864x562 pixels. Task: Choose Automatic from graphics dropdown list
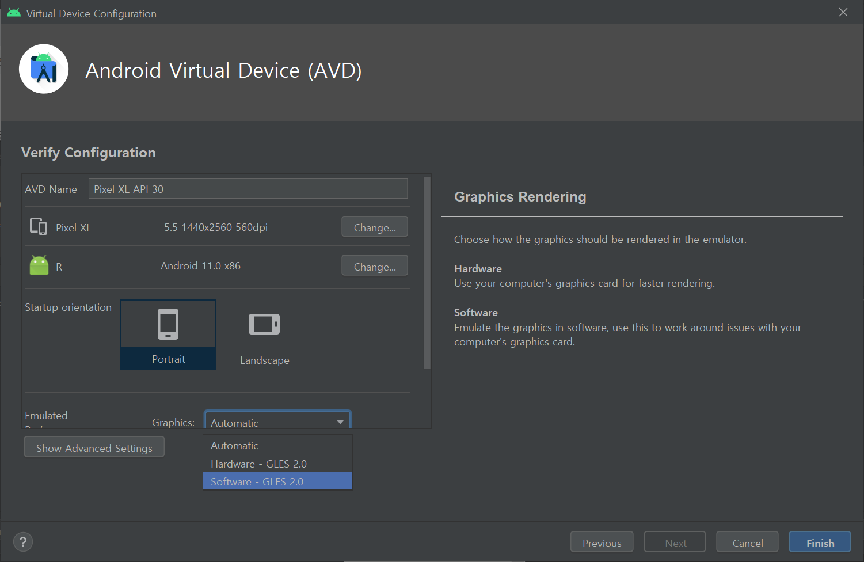277,445
